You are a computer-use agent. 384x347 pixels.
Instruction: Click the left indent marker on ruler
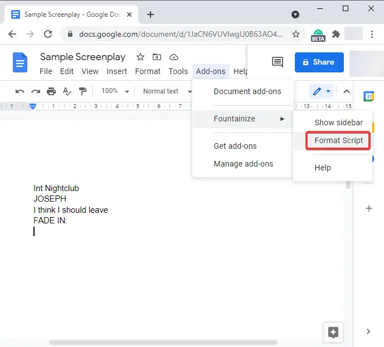[x=33, y=106]
